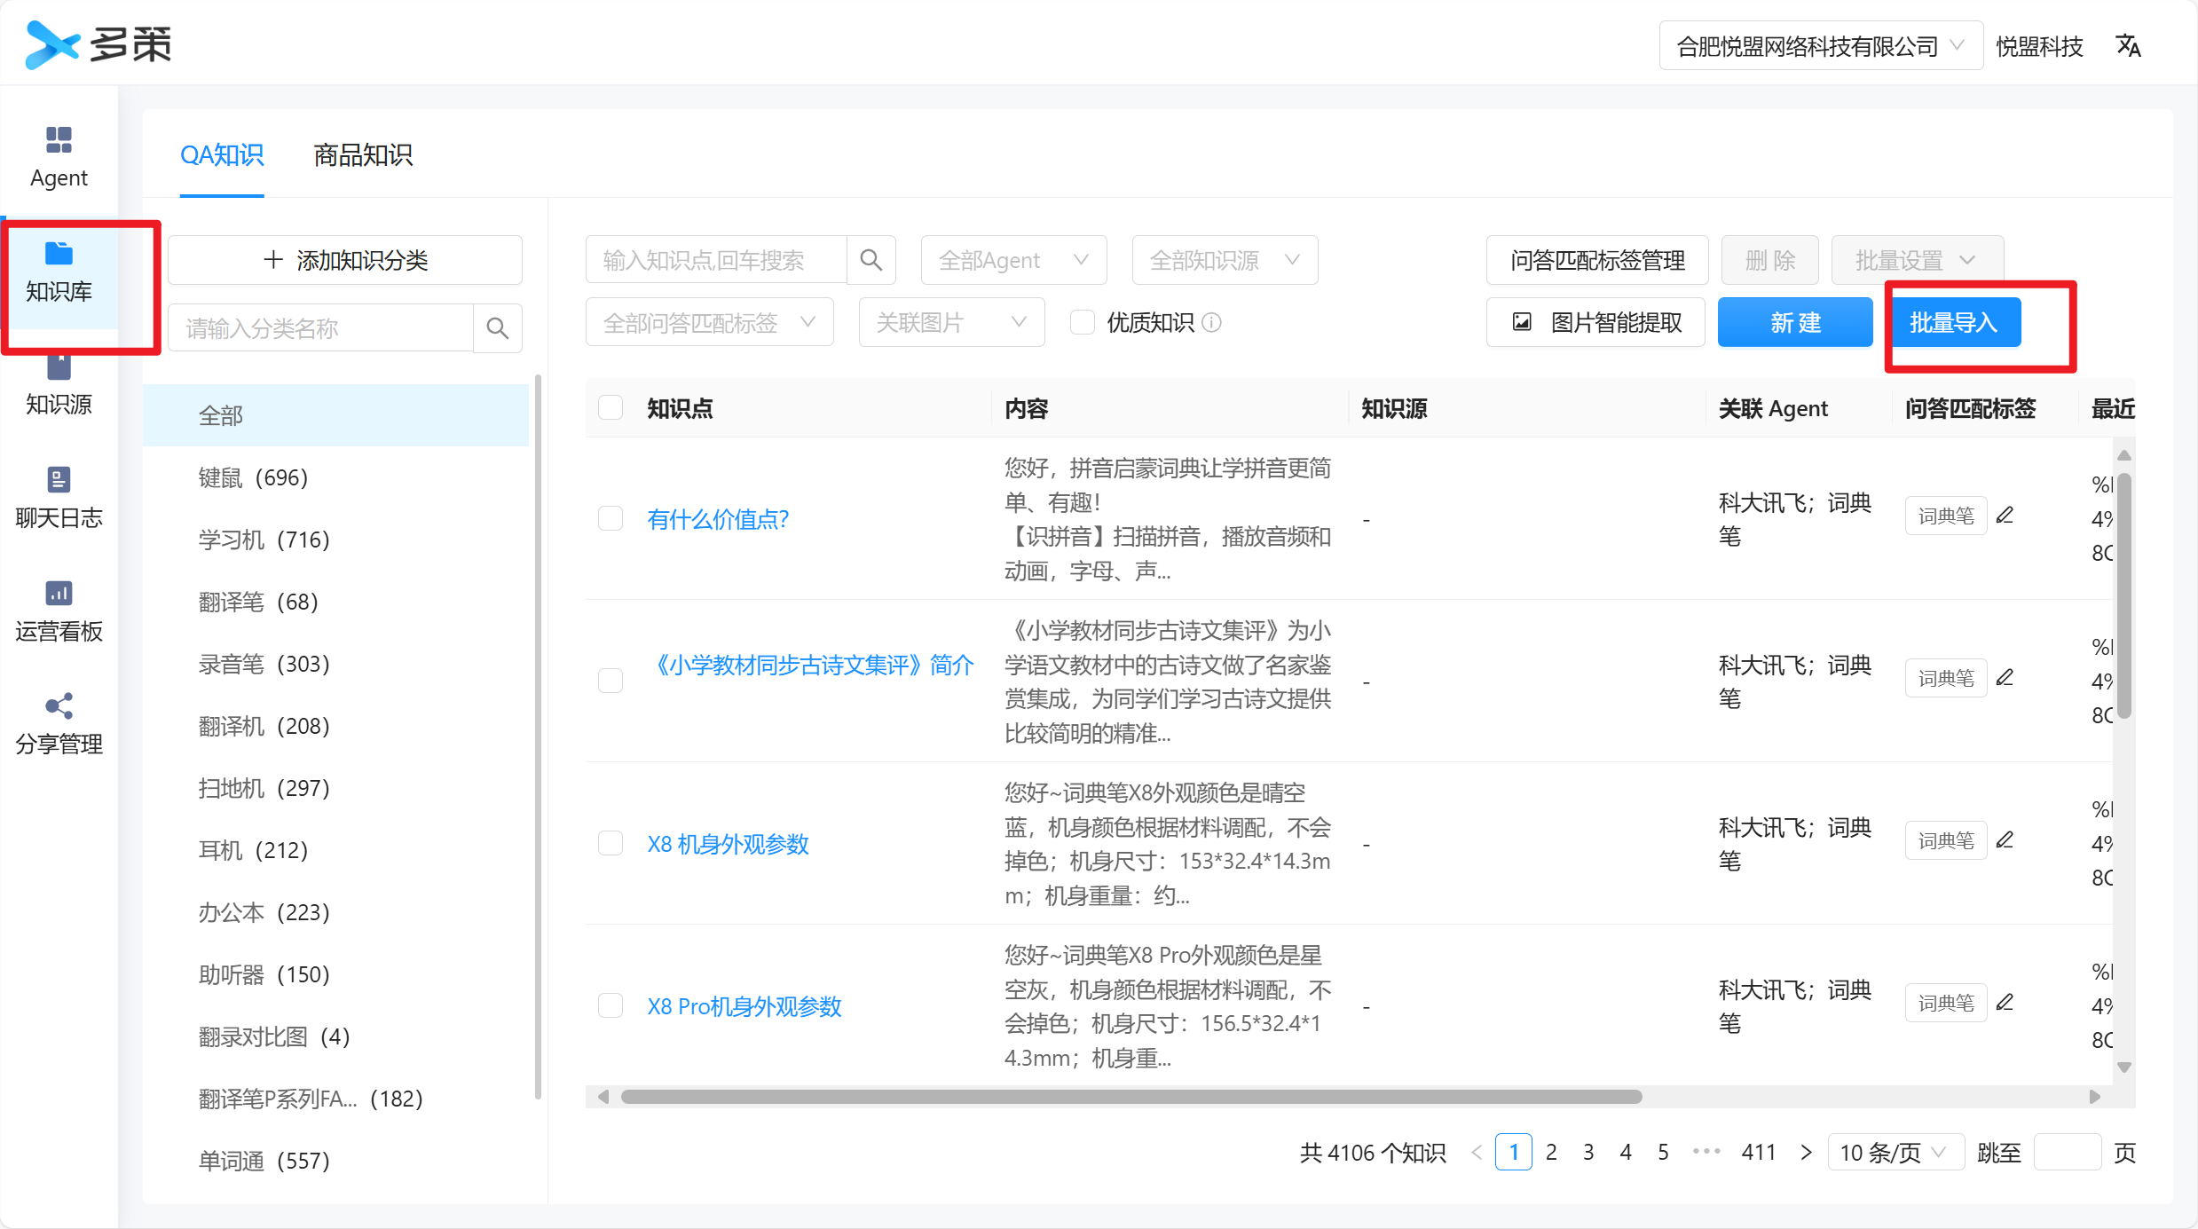Open the 运营看板 sidebar section

[59, 612]
